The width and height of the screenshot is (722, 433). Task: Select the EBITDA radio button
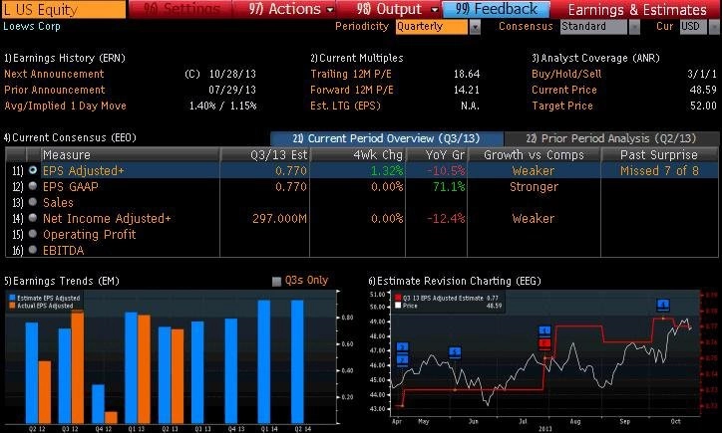(x=33, y=250)
